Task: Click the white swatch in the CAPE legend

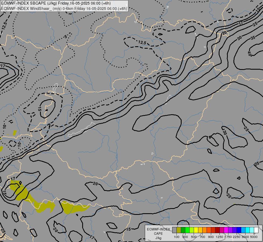Action: [x=256, y=230]
